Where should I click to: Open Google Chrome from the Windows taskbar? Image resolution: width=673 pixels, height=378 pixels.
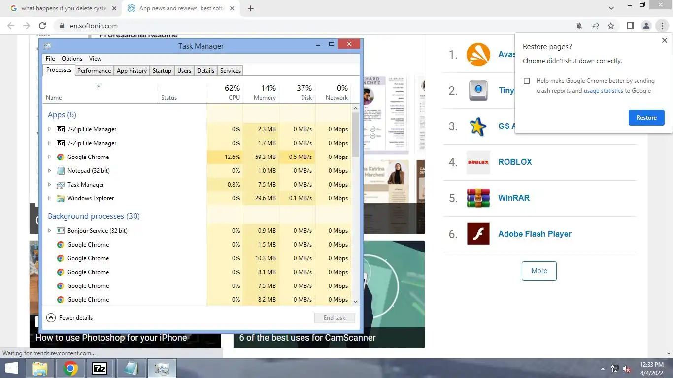coord(70,368)
